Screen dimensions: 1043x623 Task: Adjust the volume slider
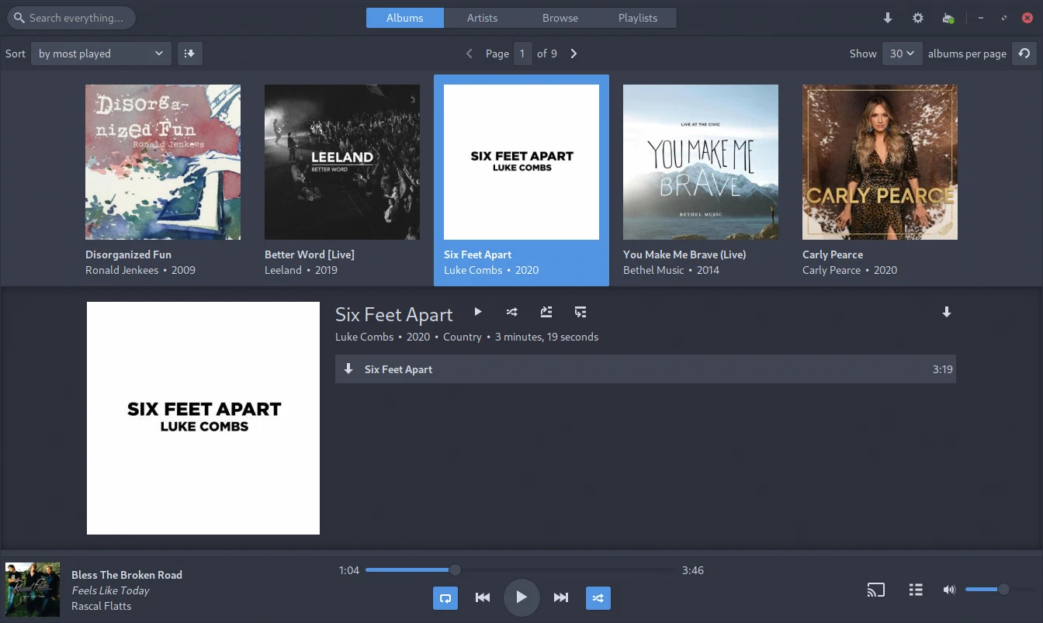(x=986, y=590)
